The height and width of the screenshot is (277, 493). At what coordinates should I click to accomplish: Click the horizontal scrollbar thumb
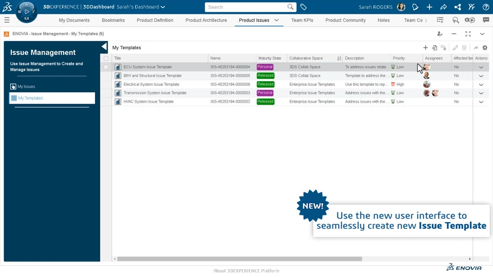coord(240,259)
